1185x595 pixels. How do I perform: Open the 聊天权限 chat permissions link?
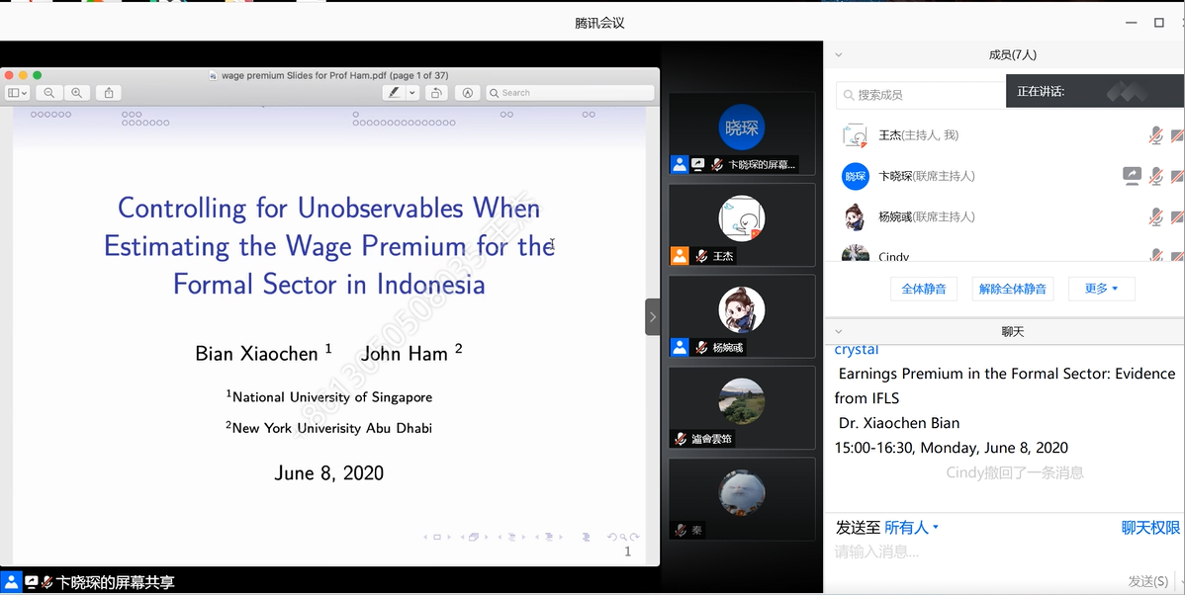pyautogui.click(x=1150, y=528)
